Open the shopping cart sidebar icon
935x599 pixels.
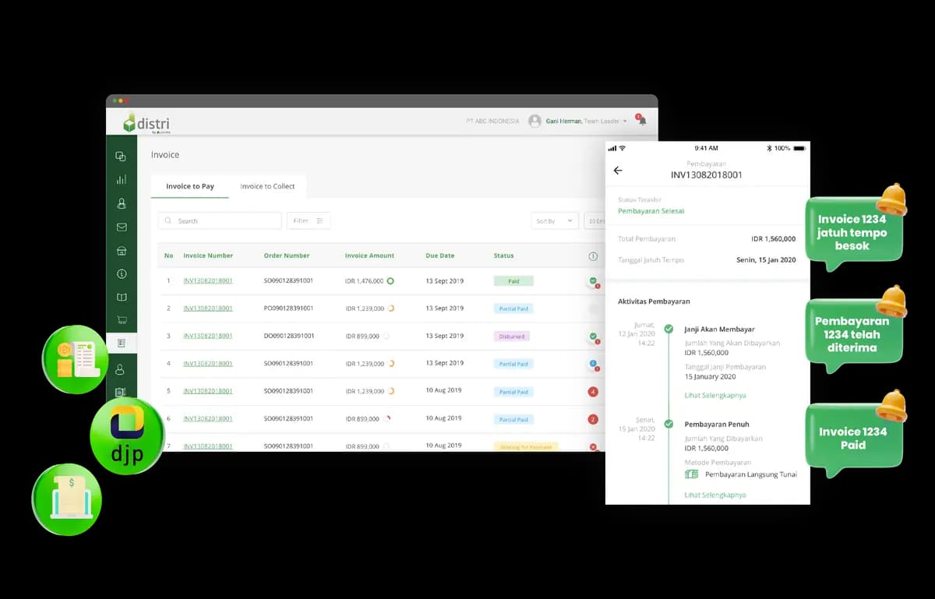click(x=122, y=320)
